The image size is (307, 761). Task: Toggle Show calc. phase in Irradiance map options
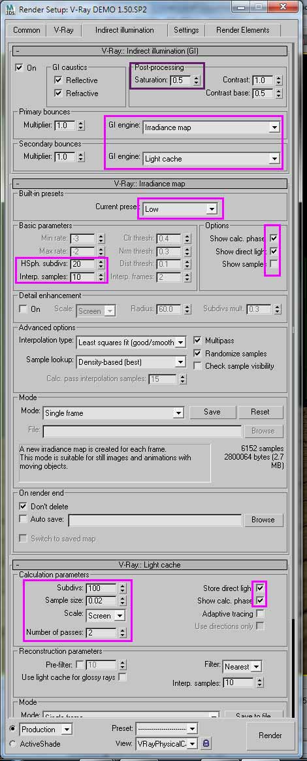click(274, 238)
